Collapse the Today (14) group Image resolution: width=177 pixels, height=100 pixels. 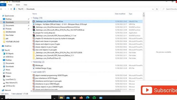[x=32, y=18]
